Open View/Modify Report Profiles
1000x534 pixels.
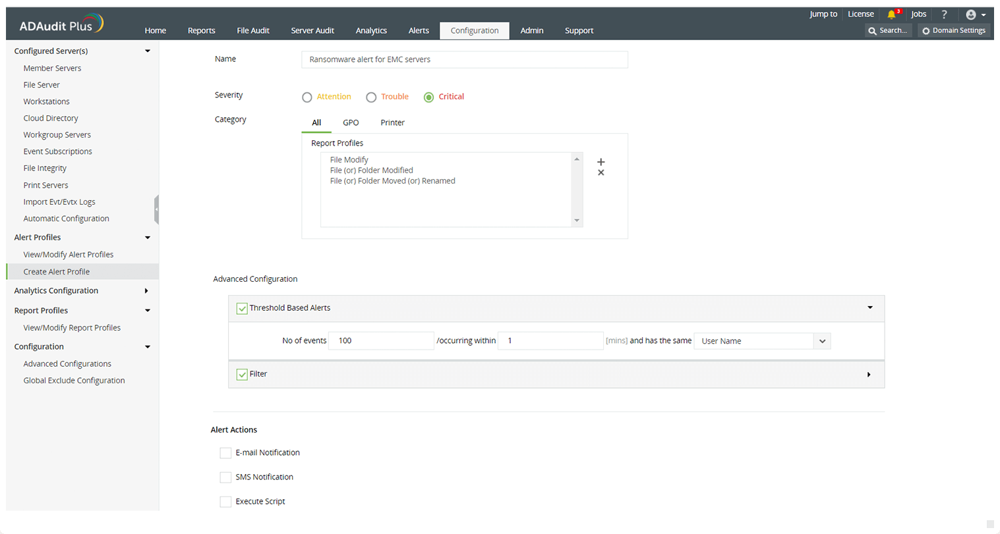(x=72, y=328)
